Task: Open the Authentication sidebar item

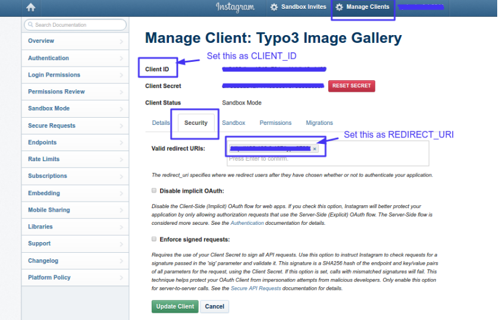Action: click(x=75, y=58)
